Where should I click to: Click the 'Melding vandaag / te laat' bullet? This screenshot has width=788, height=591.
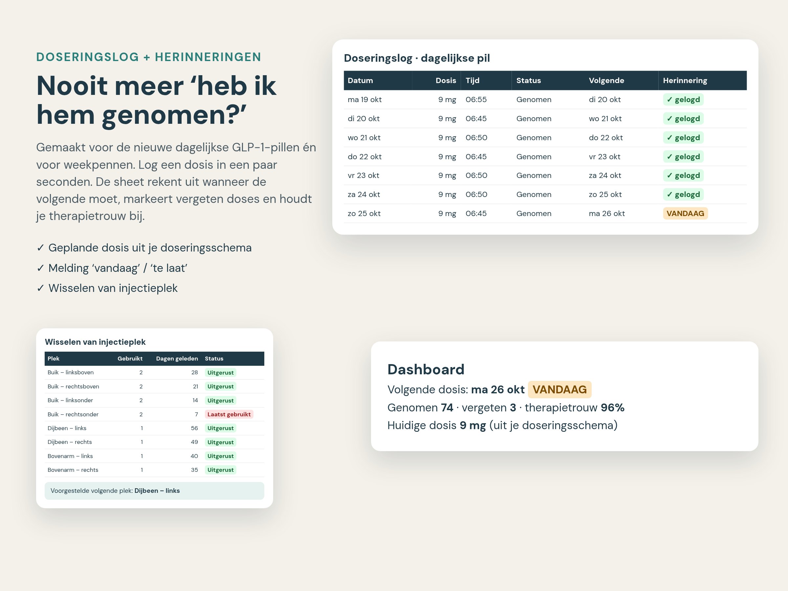112,268
